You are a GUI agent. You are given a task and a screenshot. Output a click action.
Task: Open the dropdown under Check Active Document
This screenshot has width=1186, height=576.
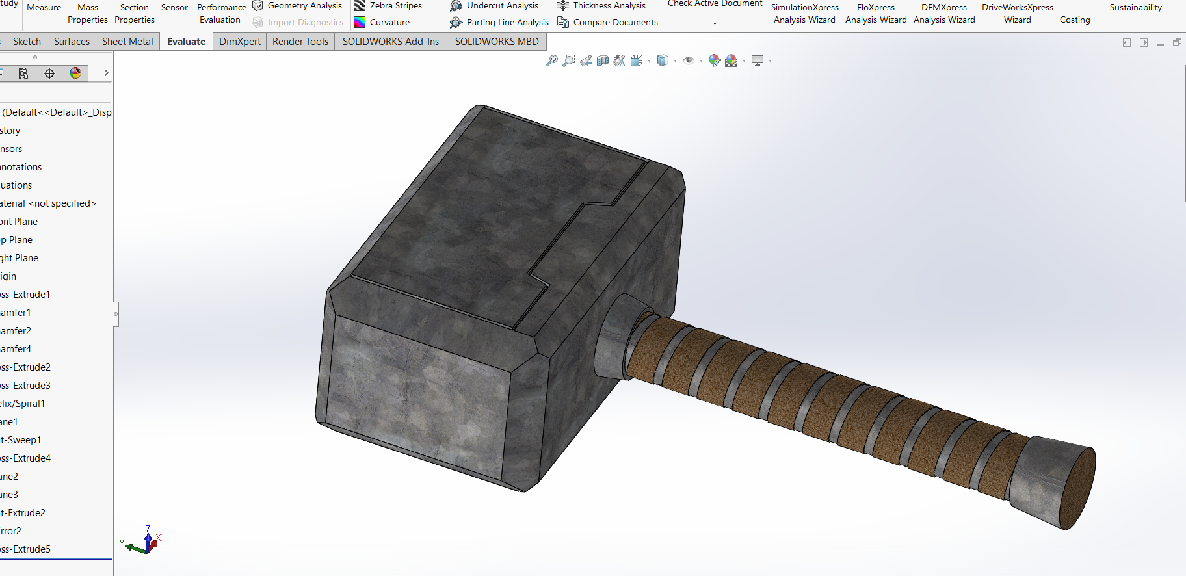click(715, 23)
